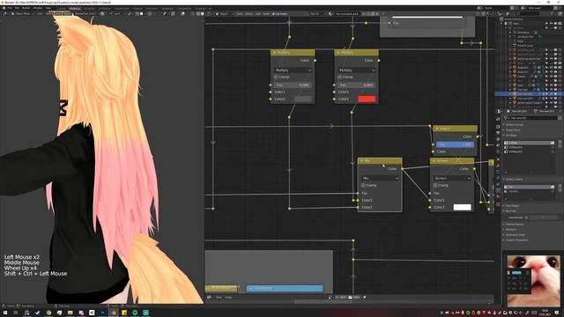Open the node editor Add menu
564x317 pixels.
coord(257,14)
